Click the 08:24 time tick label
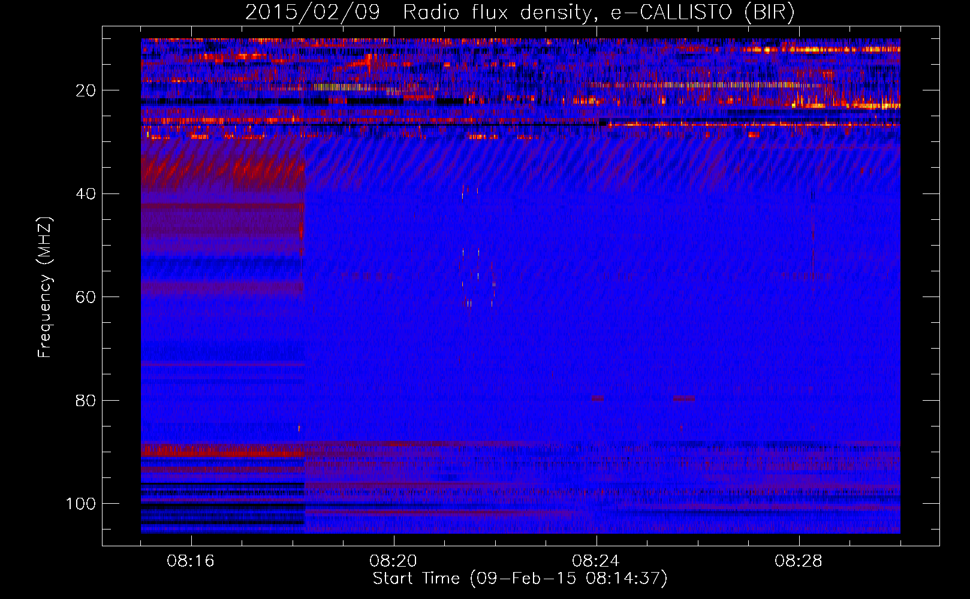This screenshot has height=599, width=970. pos(596,561)
